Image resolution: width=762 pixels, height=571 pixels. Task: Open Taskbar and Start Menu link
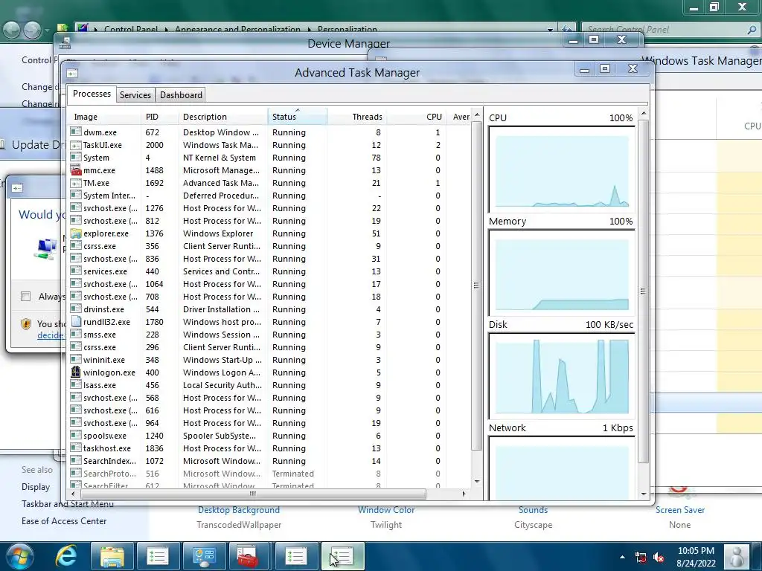coord(68,504)
